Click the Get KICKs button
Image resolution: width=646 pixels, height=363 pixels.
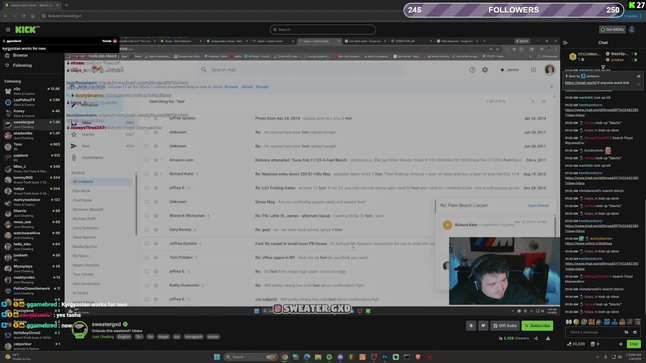pyautogui.click(x=612, y=30)
